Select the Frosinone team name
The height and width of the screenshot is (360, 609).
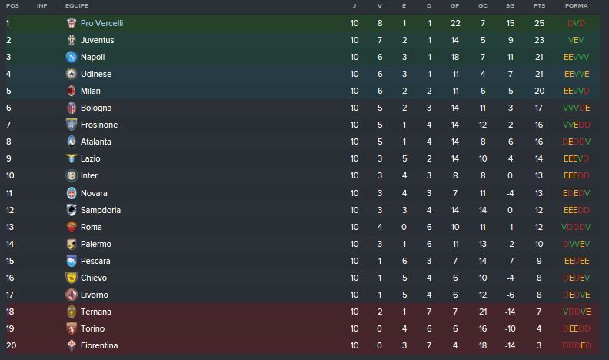coord(99,125)
